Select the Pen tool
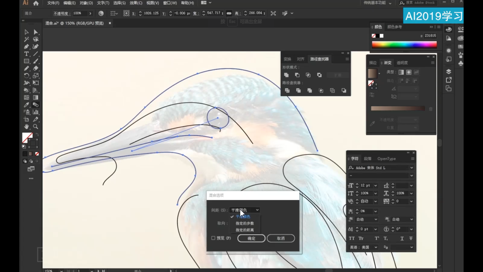This screenshot has width=483, height=272. pyautogui.click(x=26, y=47)
